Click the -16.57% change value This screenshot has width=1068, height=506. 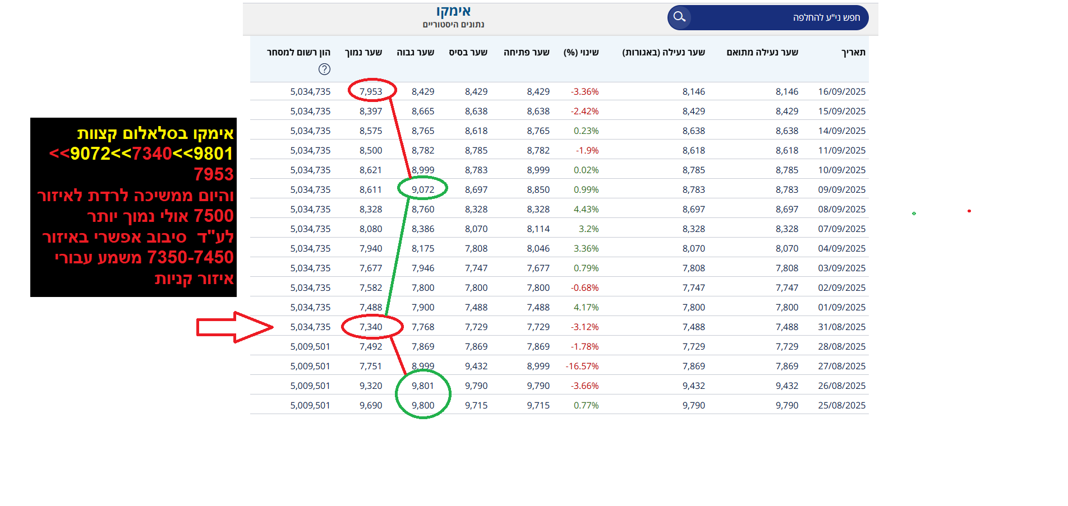[x=582, y=366]
